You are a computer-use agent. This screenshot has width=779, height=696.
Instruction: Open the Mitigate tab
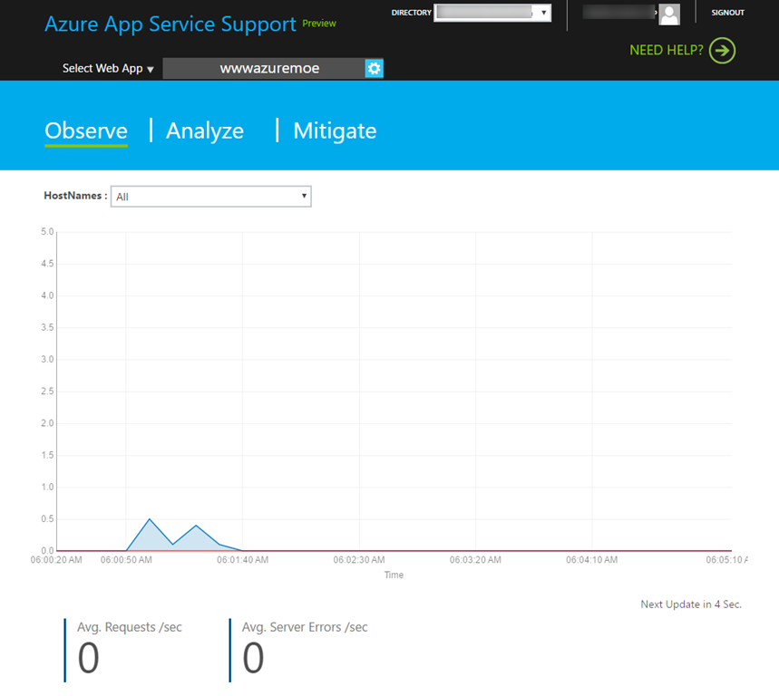coord(335,130)
